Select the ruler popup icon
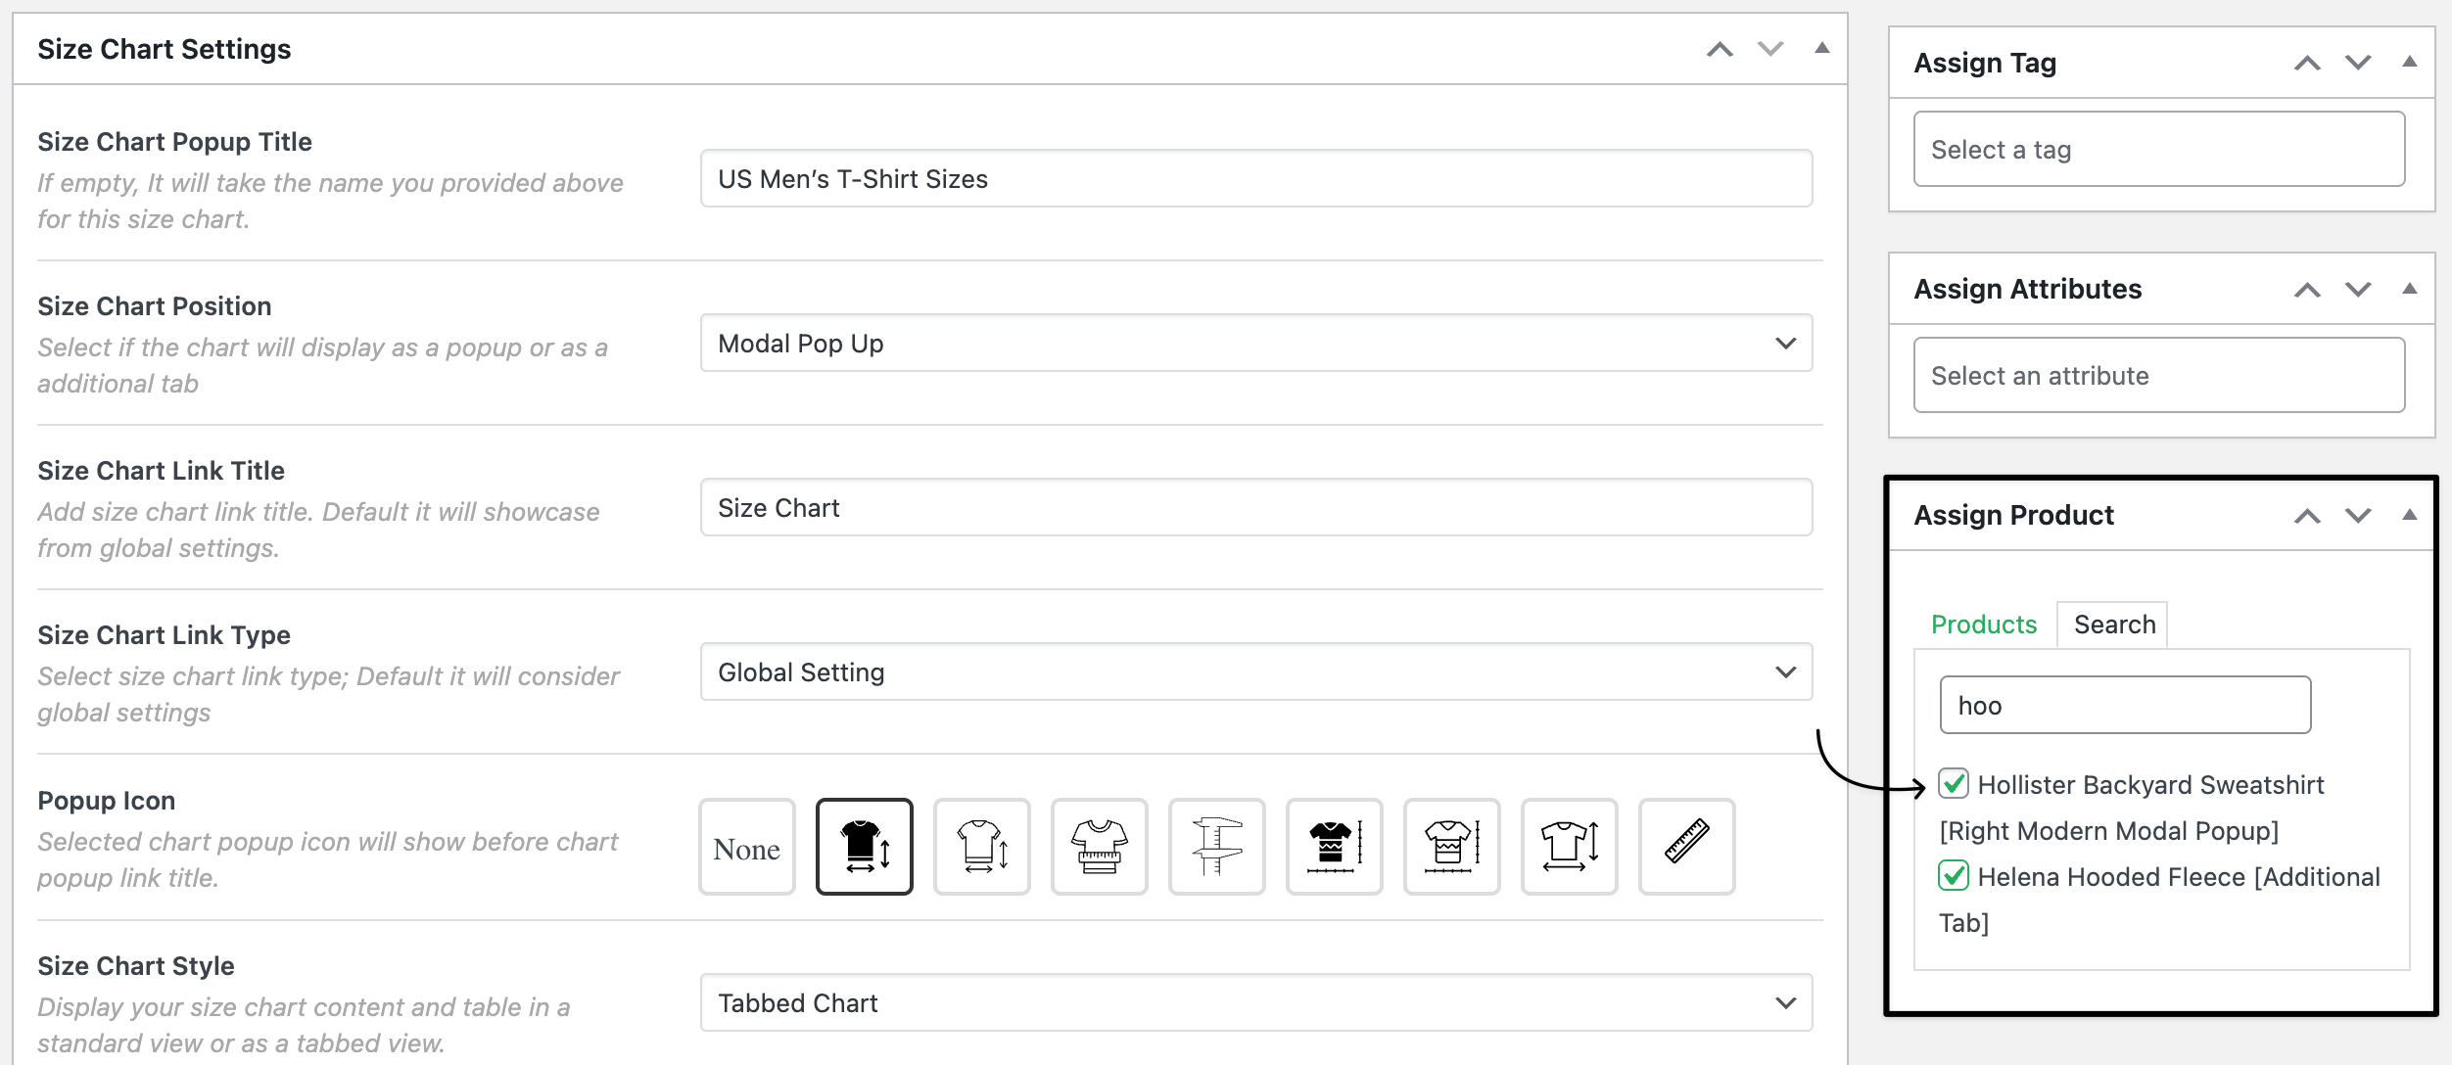 click(x=1686, y=846)
